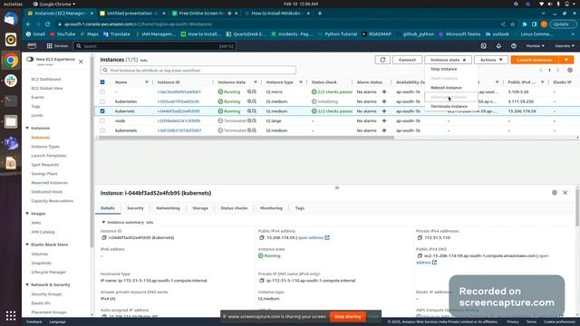
Task: Add alarm plus icon for node row
Action: 384,120
